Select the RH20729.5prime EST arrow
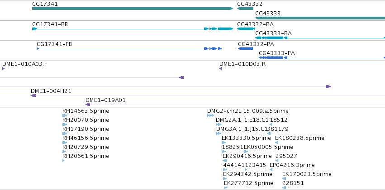The width and height of the screenshot is (385, 190). click(64, 152)
